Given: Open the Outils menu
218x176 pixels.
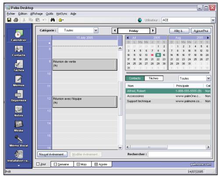Looking at the screenshot, I should pyautogui.click(x=49, y=14).
